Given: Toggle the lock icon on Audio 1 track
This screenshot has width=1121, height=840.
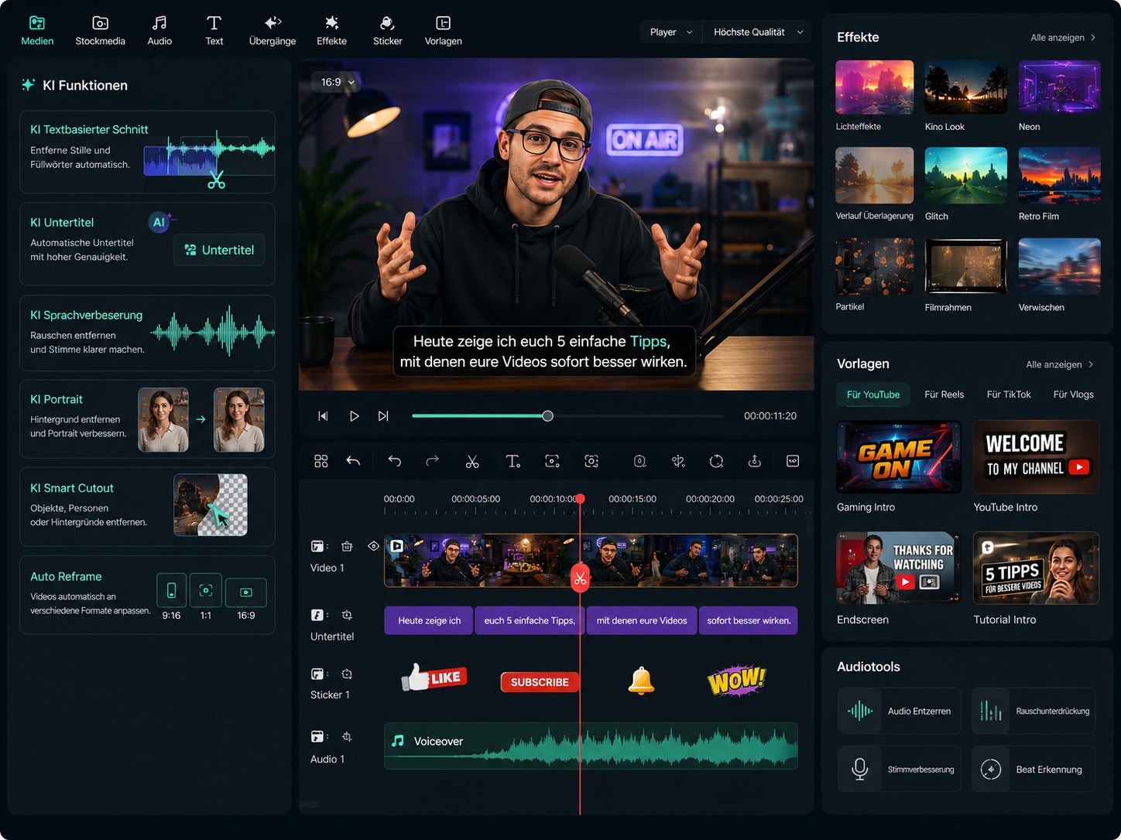Looking at the screenshot, I should click(347, 736).
